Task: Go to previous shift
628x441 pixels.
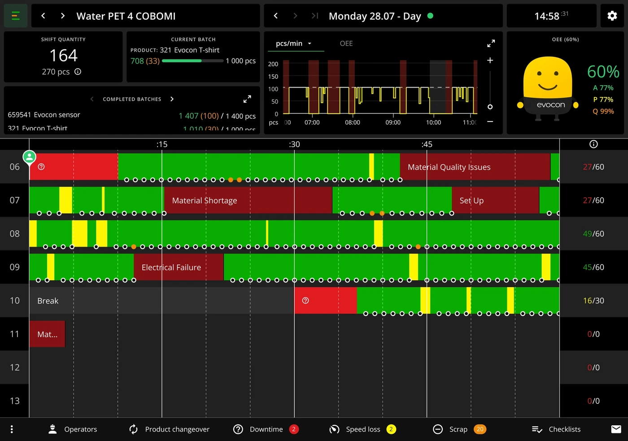Action: tap(276, 16)
